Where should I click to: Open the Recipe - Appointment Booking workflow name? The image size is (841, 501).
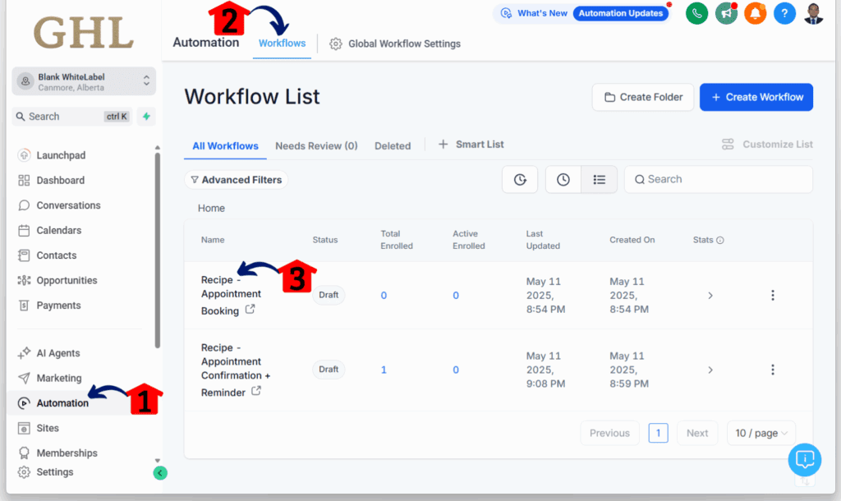point(231,295)
